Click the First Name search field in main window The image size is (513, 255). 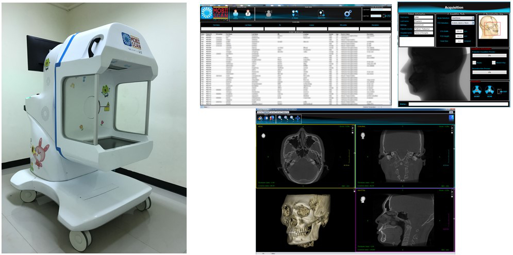(x=216, y=29)
